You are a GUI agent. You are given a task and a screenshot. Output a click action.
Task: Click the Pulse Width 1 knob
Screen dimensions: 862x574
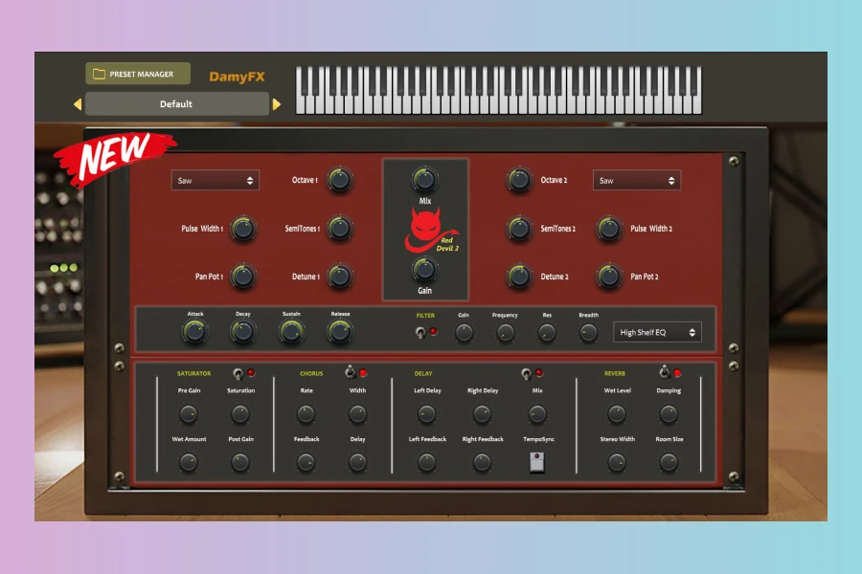tap(243, 229)
